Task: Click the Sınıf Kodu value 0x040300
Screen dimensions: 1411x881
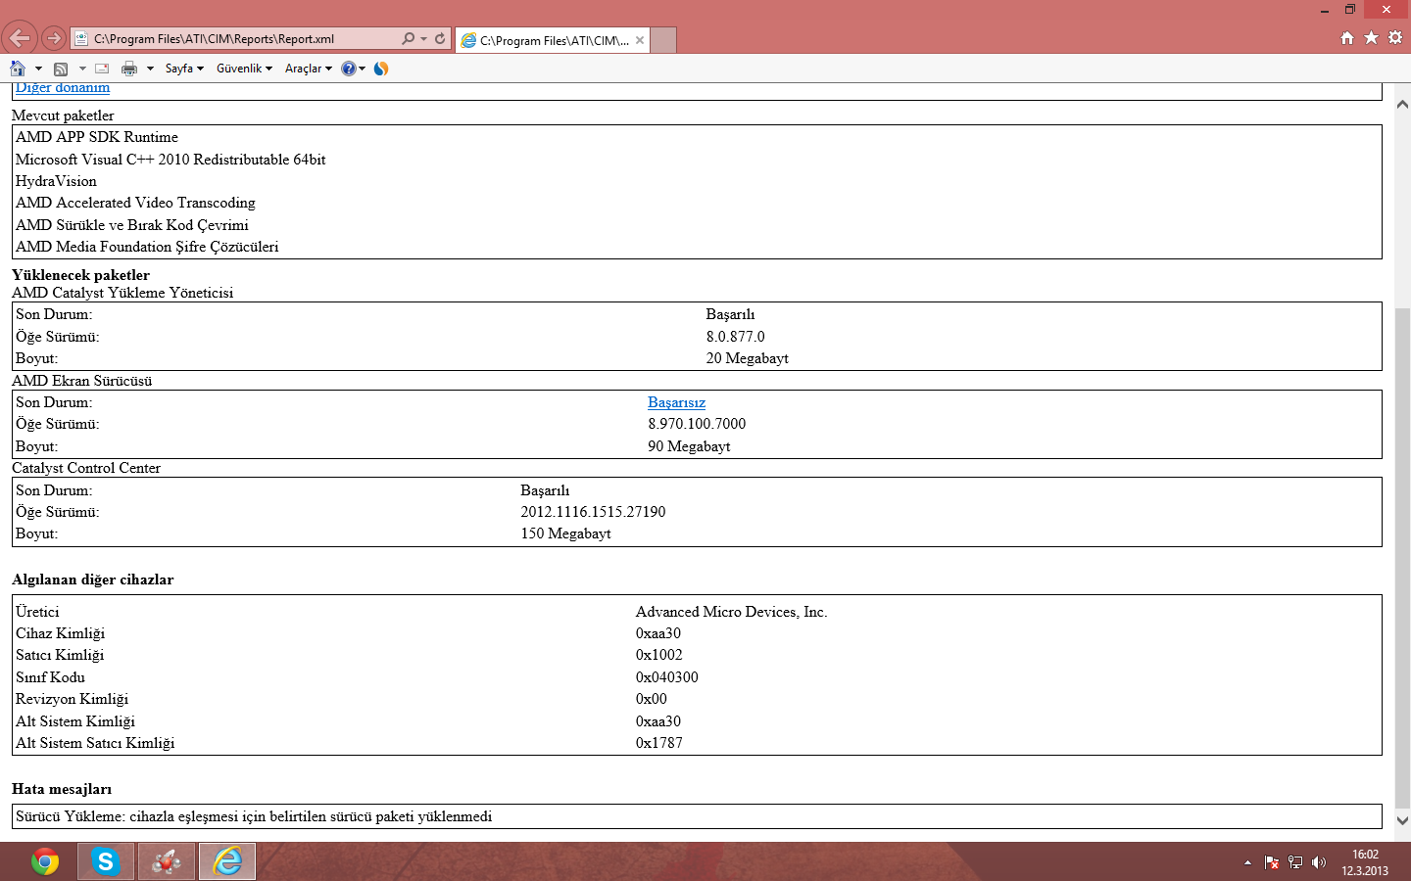Action: coord(667,677)
